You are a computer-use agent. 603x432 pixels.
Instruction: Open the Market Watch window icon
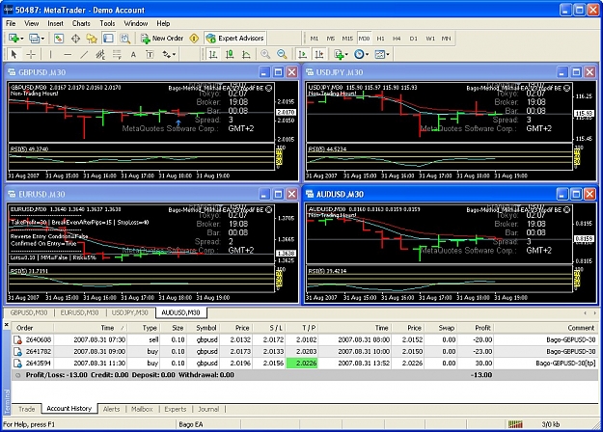pos(59,39)
